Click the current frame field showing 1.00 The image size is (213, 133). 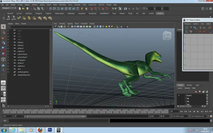pyautogui.click(x=174, y=111)
